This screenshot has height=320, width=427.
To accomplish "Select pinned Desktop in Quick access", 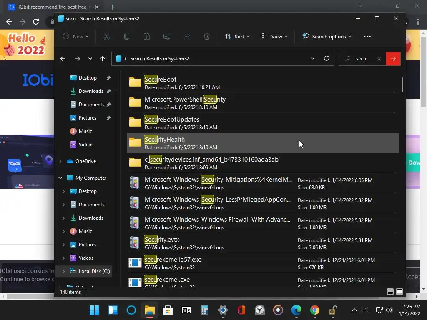I will [x=87, y=78].
